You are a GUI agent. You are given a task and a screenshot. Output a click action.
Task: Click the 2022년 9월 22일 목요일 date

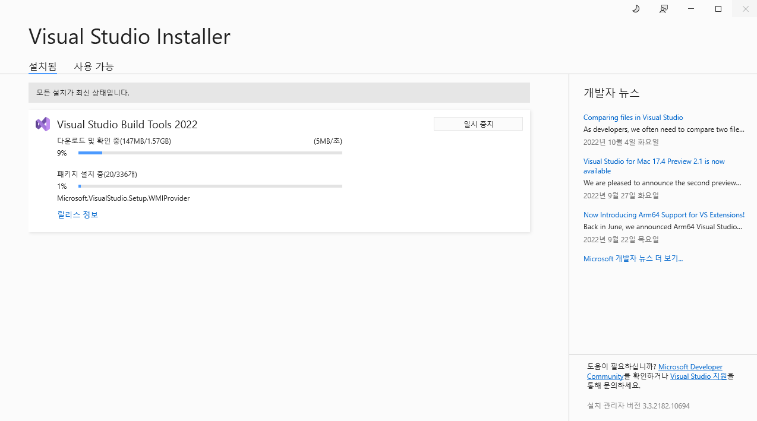621,240
